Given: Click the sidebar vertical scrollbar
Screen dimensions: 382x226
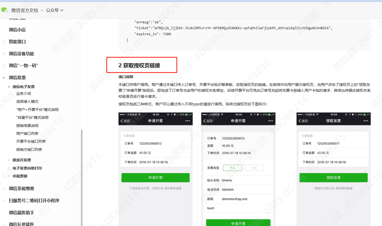Looking at the screenshot, I should (x=82, y=178).
